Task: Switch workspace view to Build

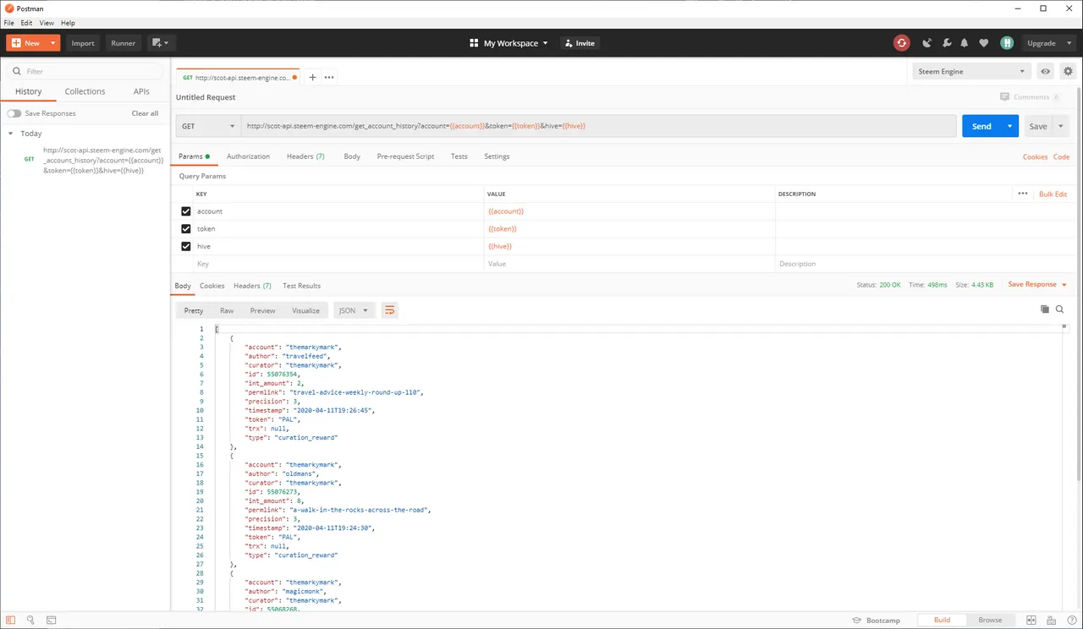Action: coord(942,620)
